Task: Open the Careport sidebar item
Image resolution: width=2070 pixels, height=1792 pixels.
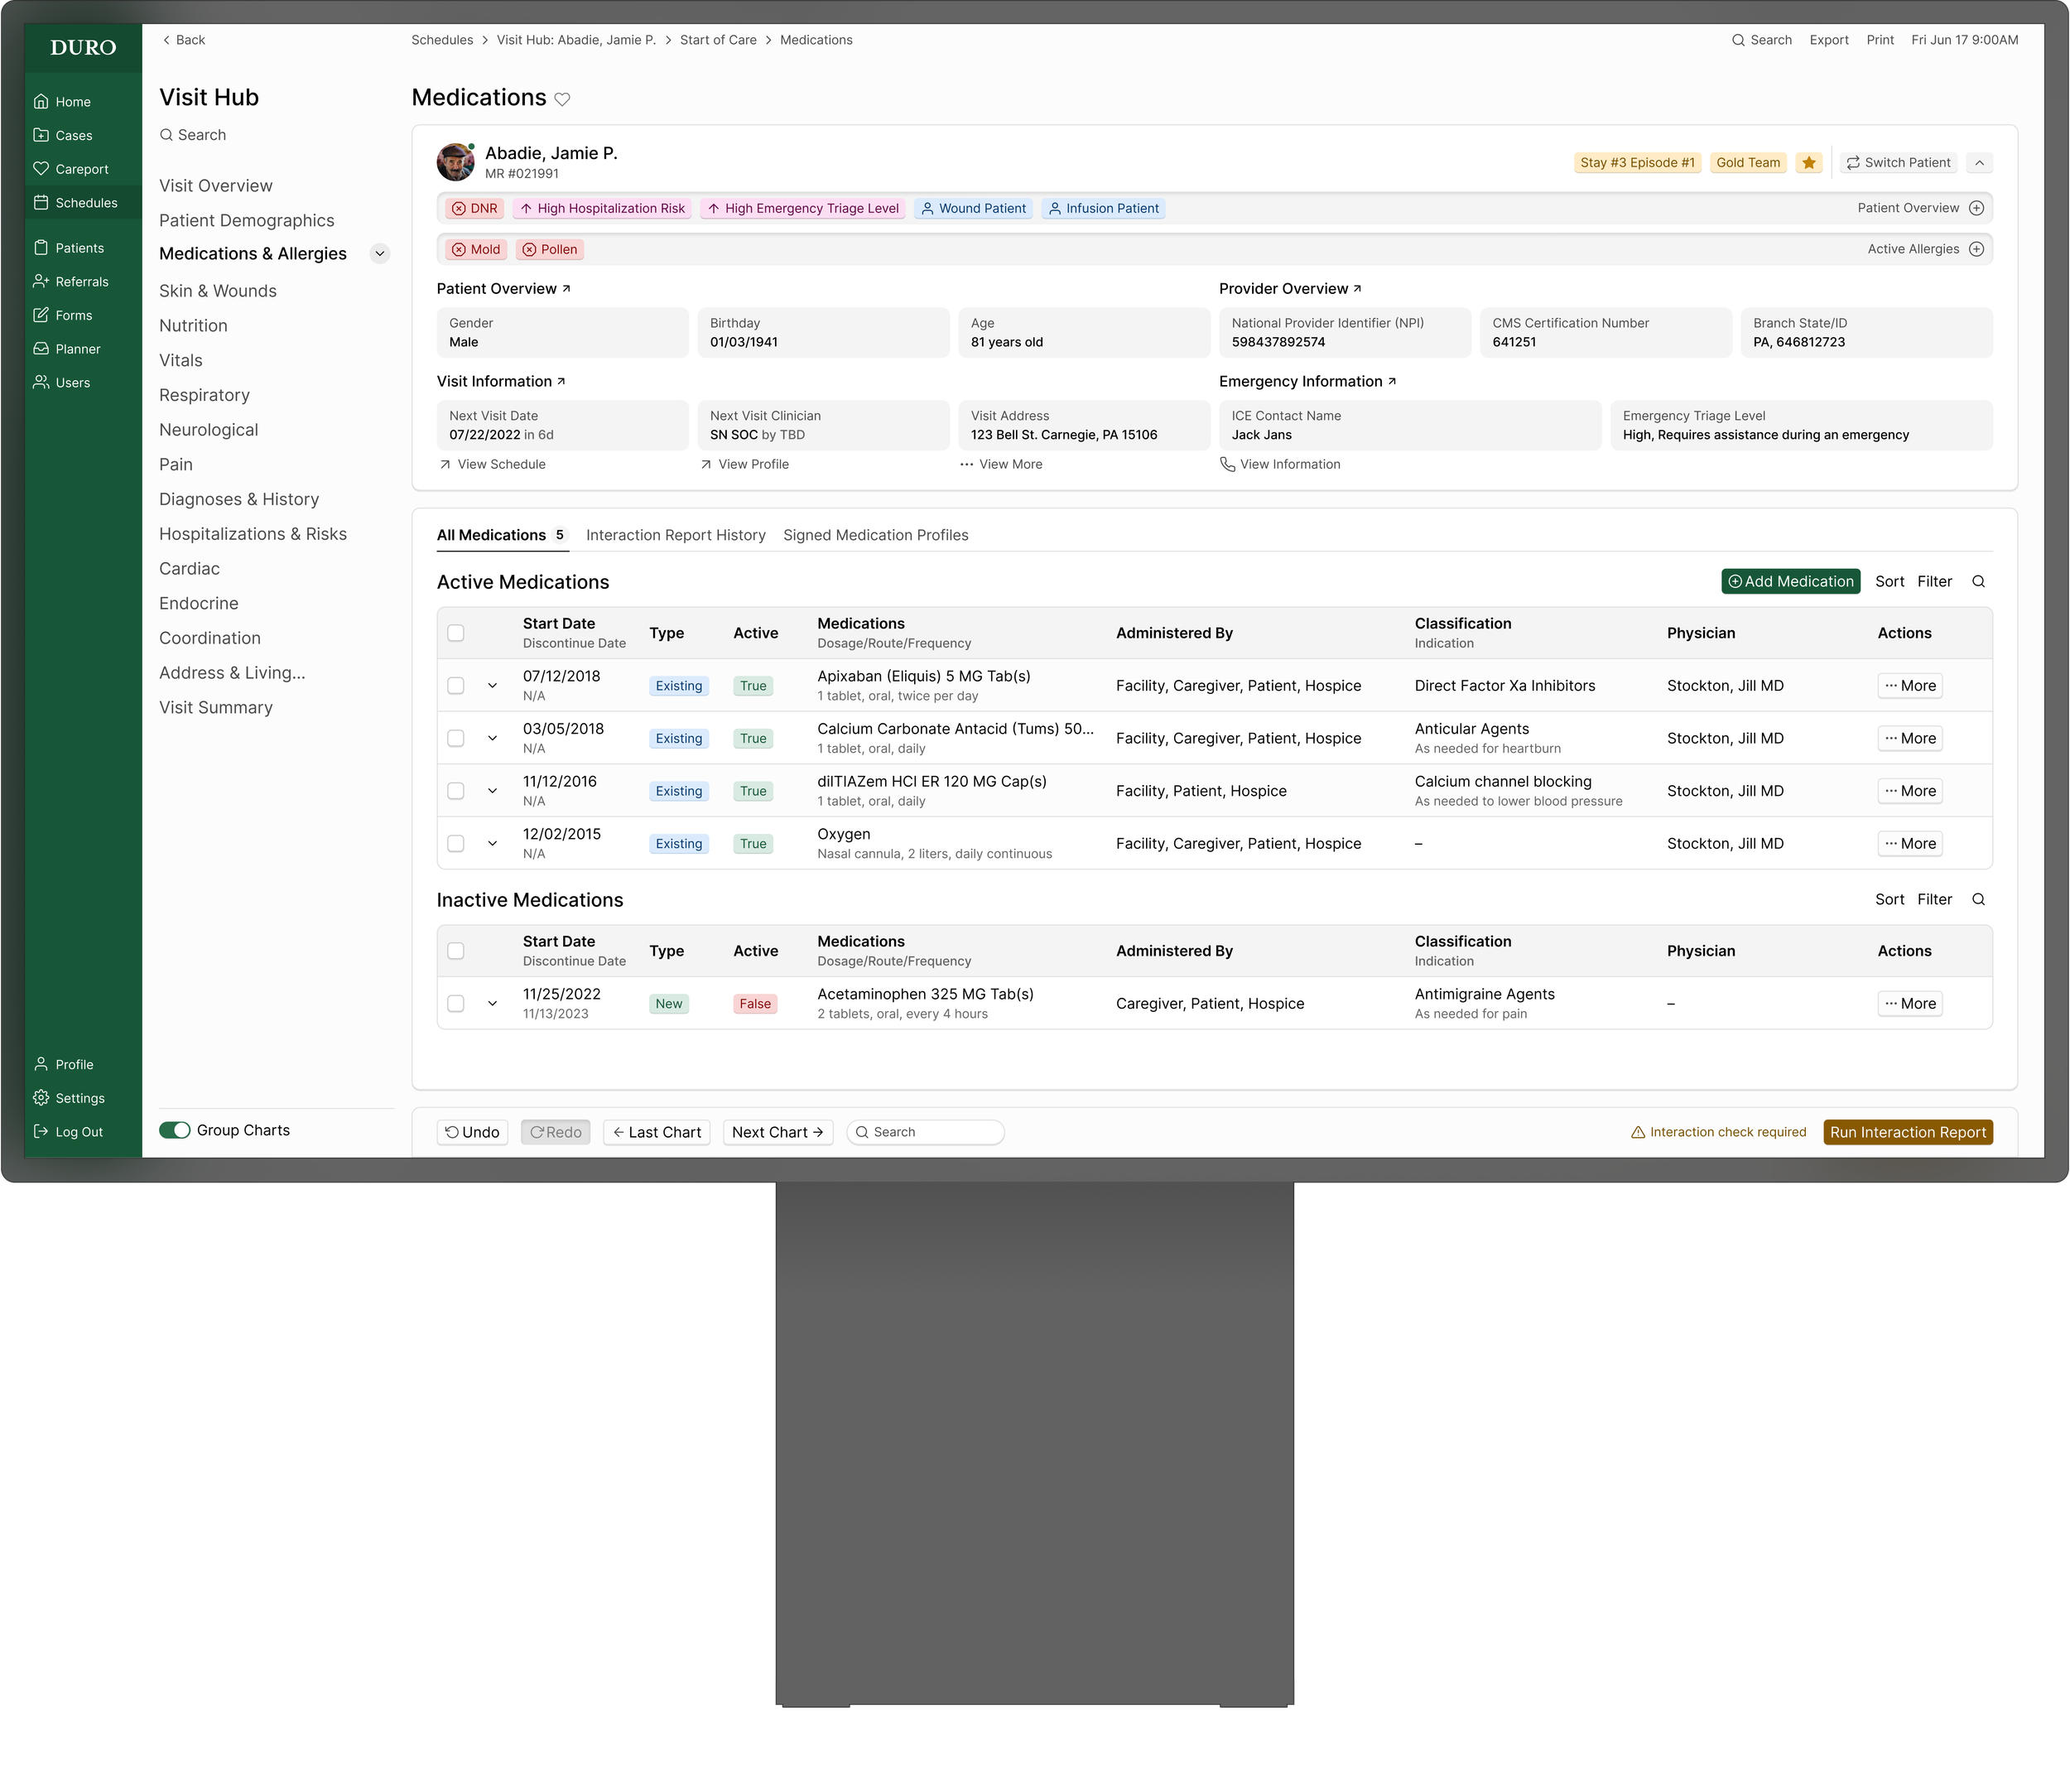Action: (x=81, y=169)
